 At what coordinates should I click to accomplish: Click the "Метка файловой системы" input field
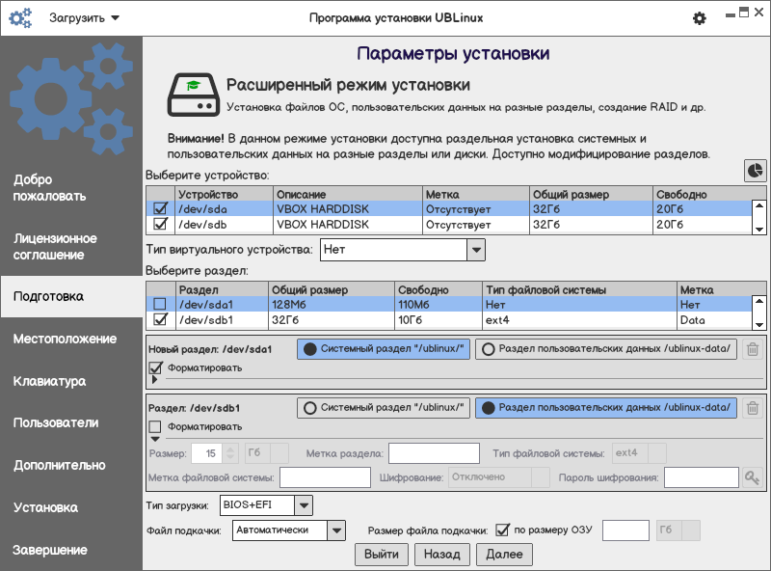click(324, 477)
